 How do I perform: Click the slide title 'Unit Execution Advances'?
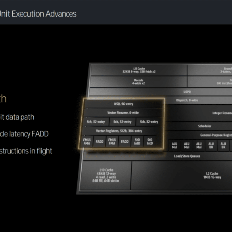(38, 14)
